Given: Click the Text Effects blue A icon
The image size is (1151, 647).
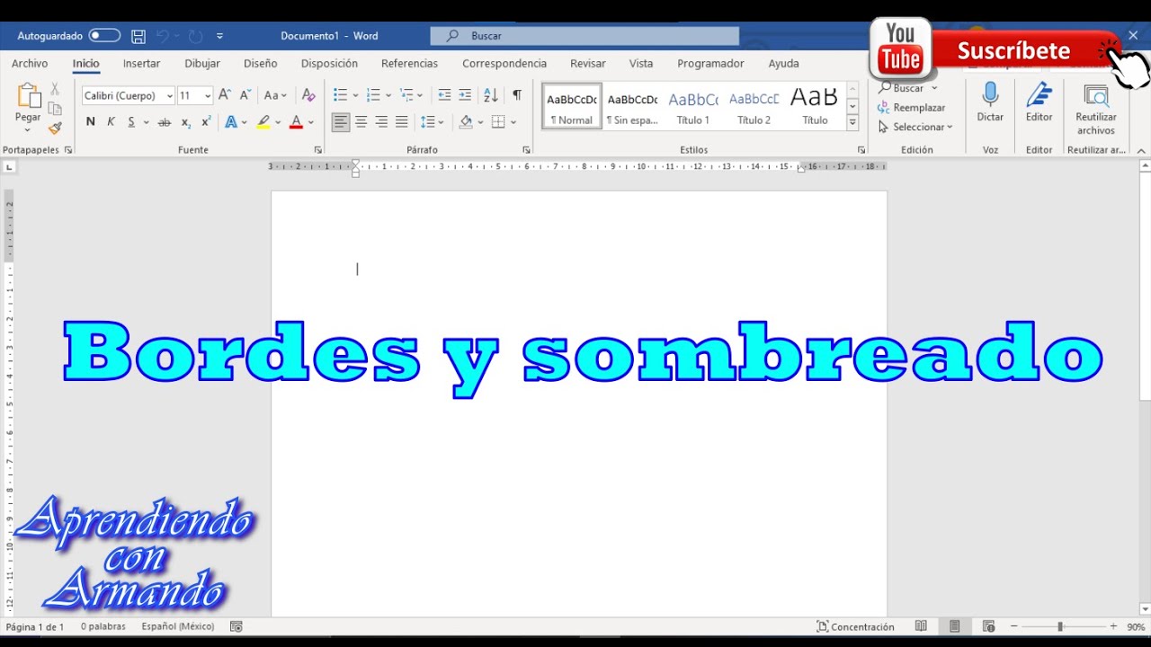Looking at the screenshot, I should 231,122.
